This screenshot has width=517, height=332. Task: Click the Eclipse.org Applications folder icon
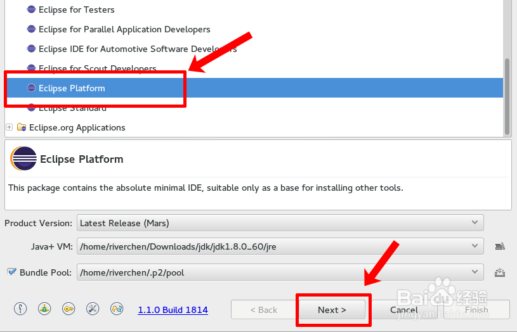click(22, 127)
